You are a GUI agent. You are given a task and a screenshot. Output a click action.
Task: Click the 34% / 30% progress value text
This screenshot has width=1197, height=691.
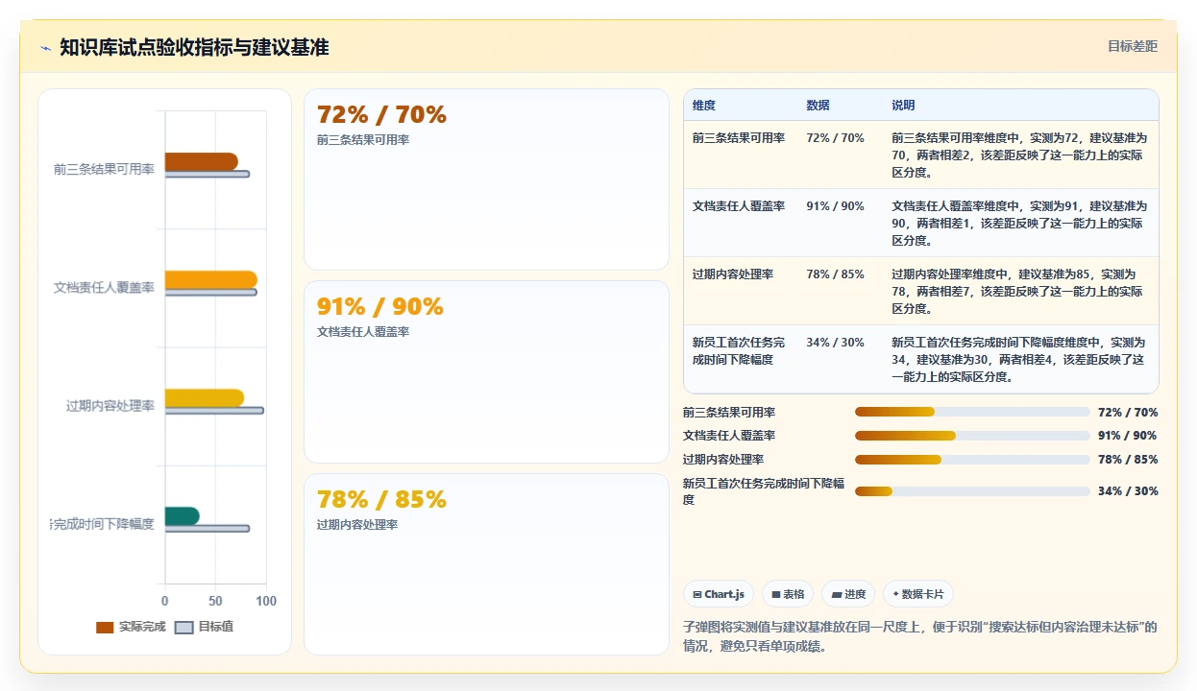(x=1128, y=491)
